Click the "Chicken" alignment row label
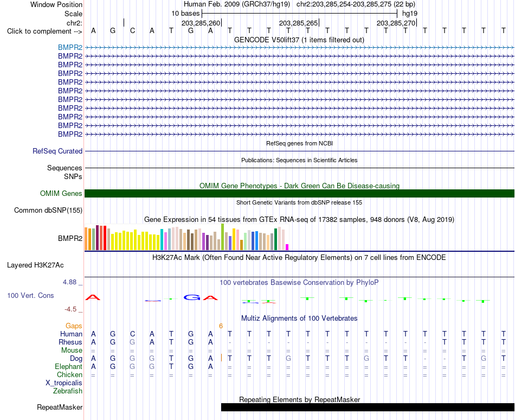The height and width of the screenshot is (420, 515). coord(69,374)
